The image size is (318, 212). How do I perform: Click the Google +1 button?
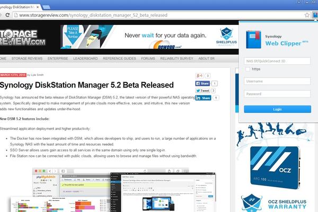[x=200, y=76]
